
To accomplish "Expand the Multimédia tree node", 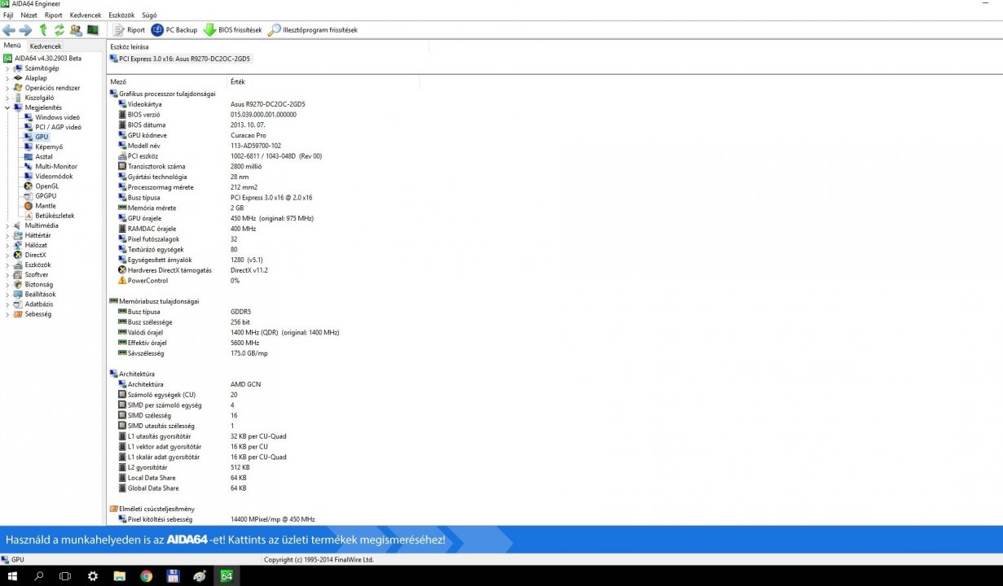I will [x=7, y=225].
